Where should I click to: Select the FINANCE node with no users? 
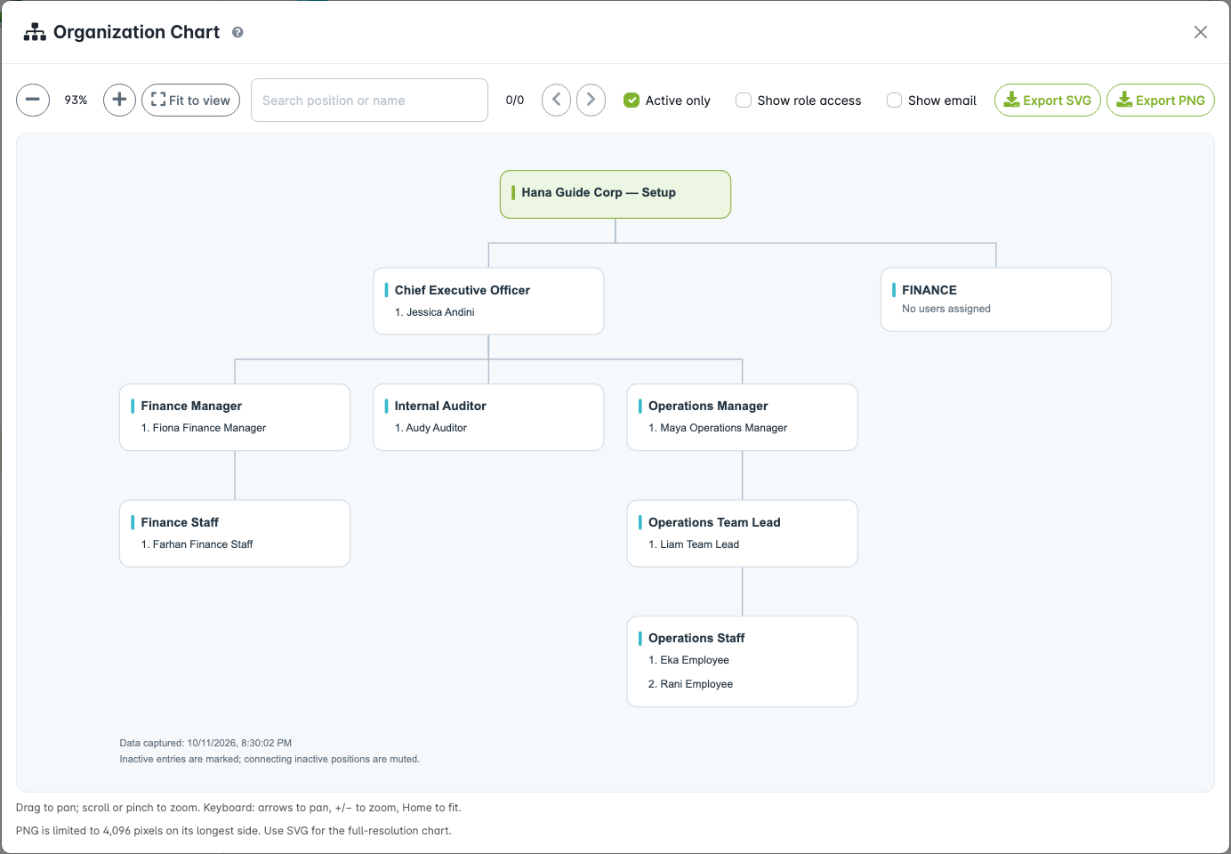996,299
